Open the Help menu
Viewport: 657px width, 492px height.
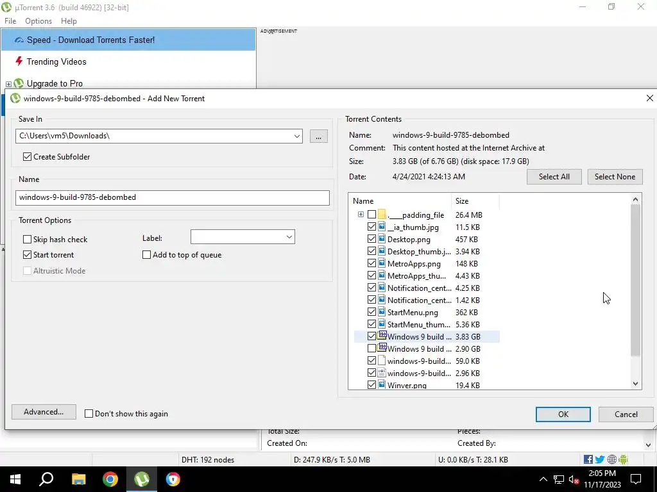(69, 21)
